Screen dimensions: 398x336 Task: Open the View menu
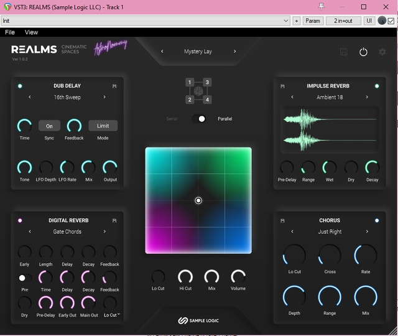click(31, 32)
